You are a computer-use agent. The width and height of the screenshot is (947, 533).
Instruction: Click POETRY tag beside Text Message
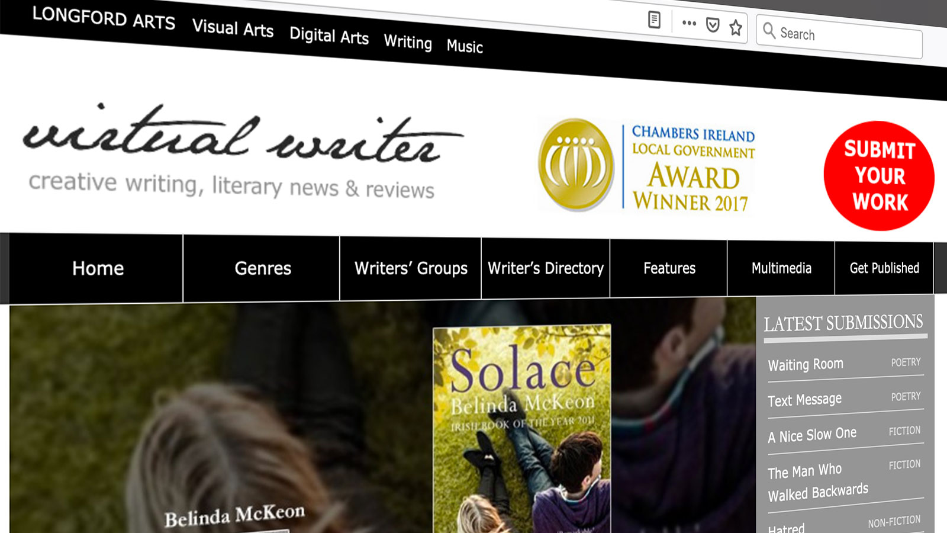(906, 396)
